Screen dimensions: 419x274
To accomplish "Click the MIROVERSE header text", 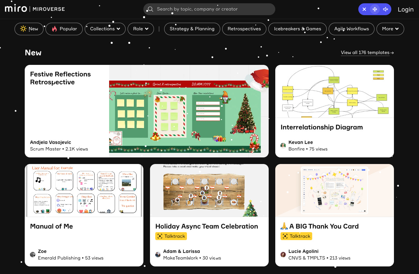I will 49,9.
